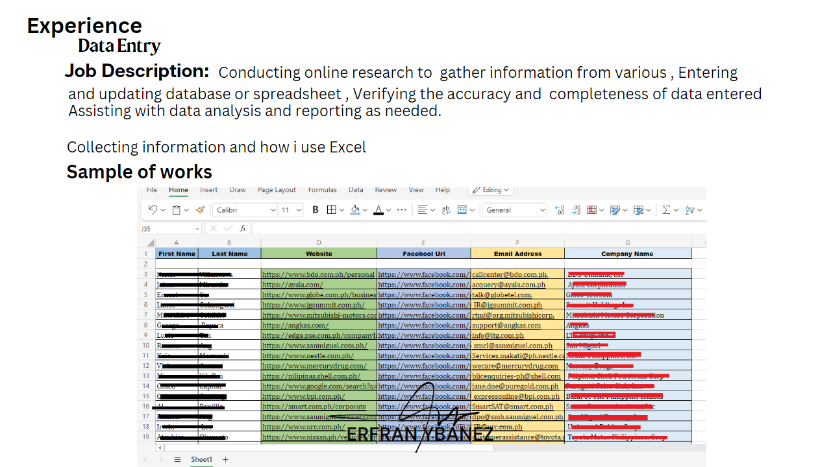Image resolution: width=831 pixels, height=467 pixels.
Task: Open Conditional Formatting
Action: [x=591, y=210]
